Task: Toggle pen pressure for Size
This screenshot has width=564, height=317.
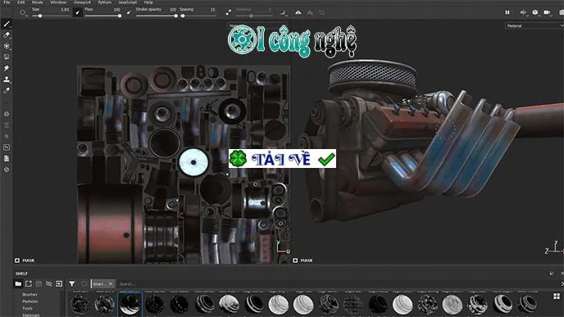Action: (x=78, y=12)
